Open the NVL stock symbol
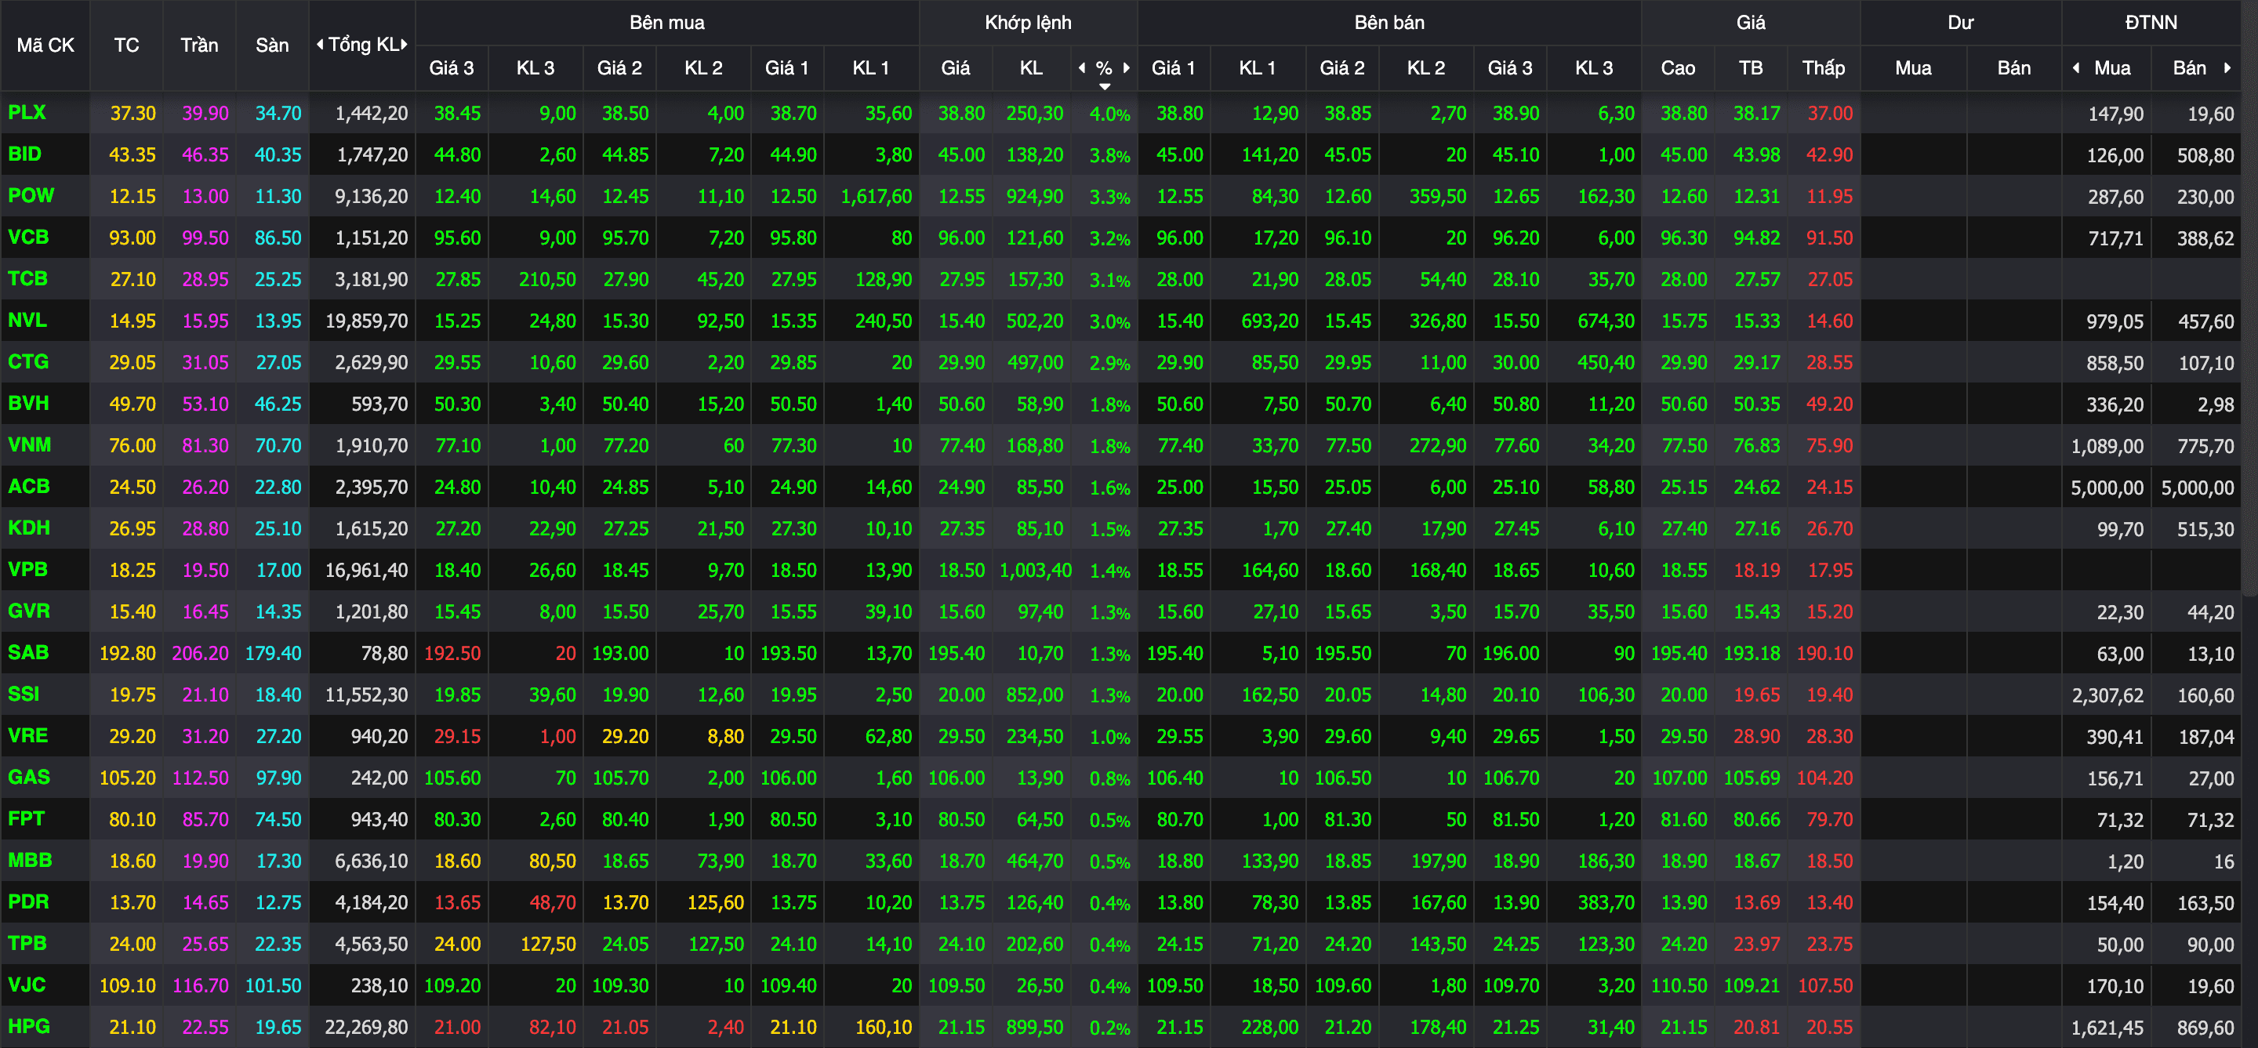Screen dimensions: 2258x1048 tap(27, 320)
